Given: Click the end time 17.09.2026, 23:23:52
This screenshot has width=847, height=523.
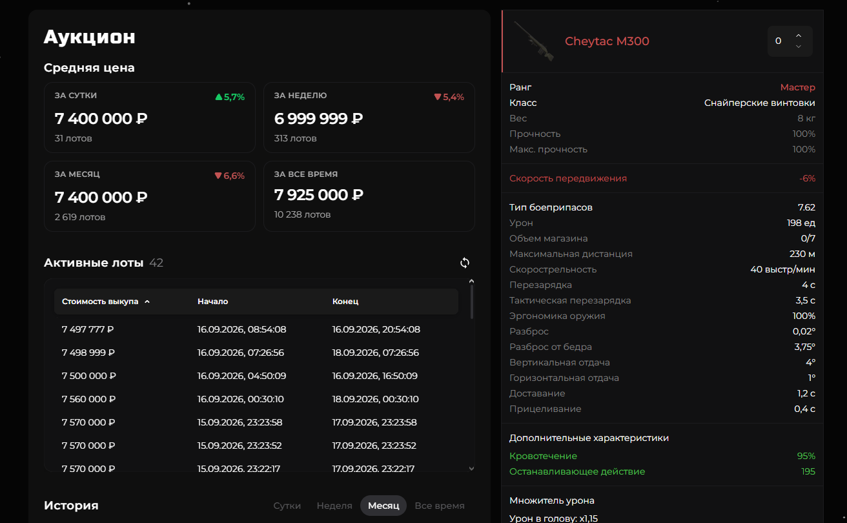Looking at the screenshot, I should point(374,446).
